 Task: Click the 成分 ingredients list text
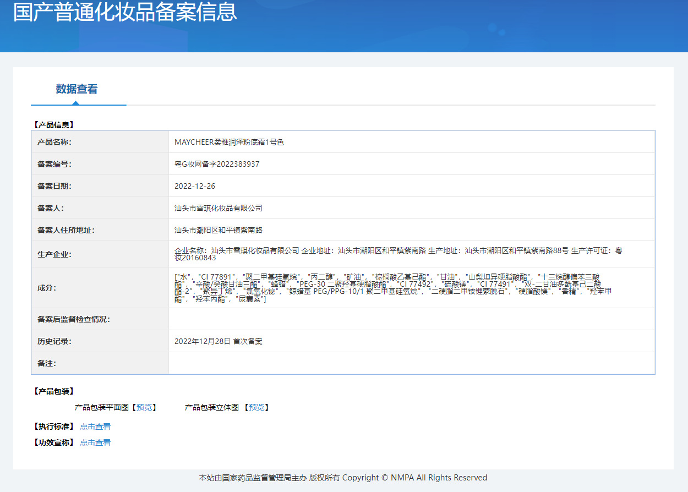[x=393, y=288]
